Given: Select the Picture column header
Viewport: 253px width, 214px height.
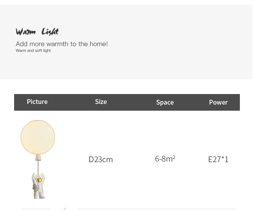Looking at the screenshot, I should pyautogui.click(x=37, y=102).
